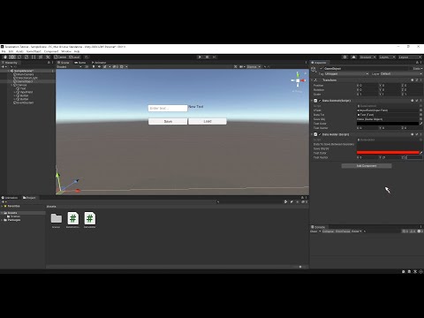The image size is (424, 318).
Task: Open the black Test Color swatch
Action: coord(388,124)
